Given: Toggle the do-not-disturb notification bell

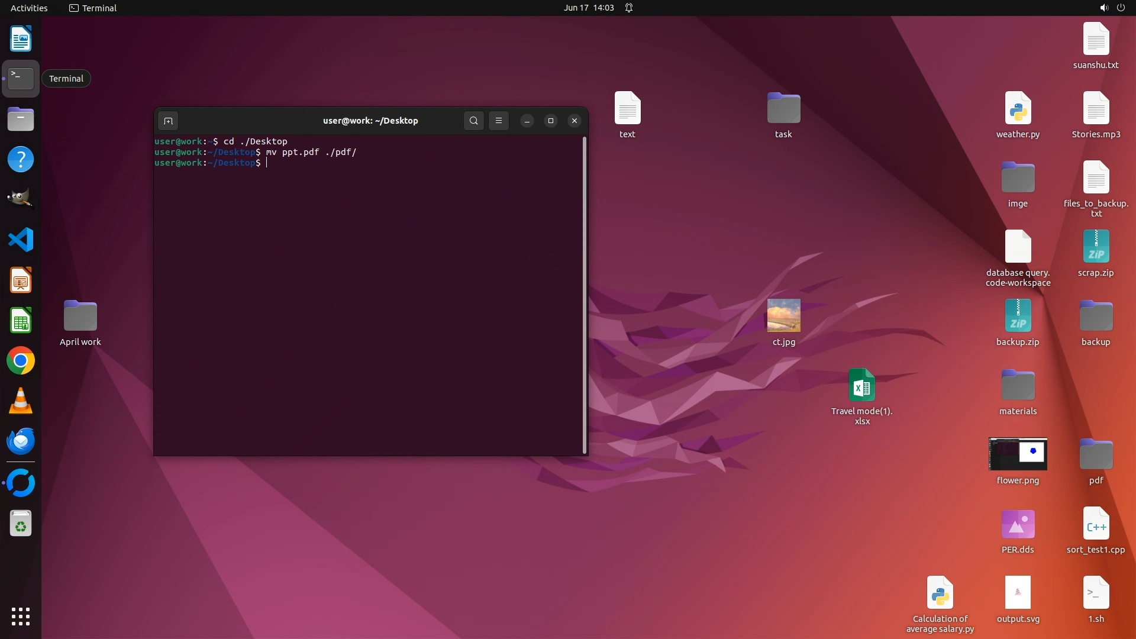Looking at the screenshot, I should (x=629, y=8).
